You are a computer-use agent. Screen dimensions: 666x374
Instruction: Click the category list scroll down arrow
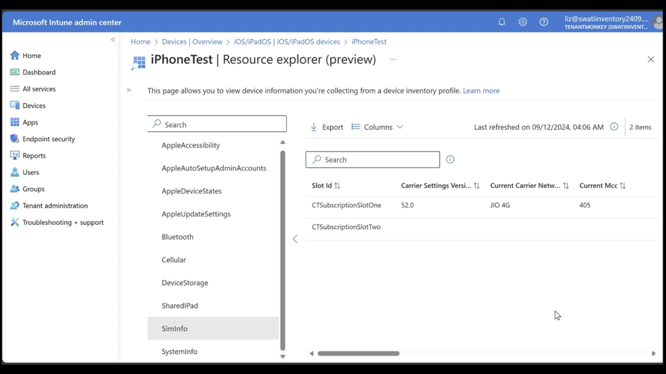click(x=283, y=357)
